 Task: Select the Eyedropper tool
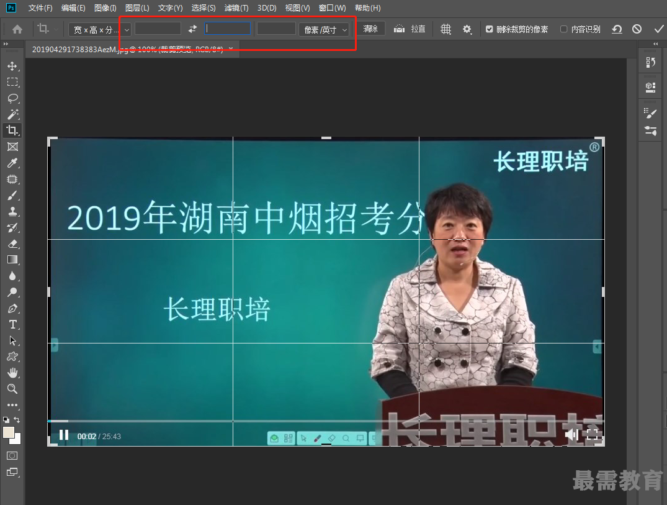coord(12,163)
